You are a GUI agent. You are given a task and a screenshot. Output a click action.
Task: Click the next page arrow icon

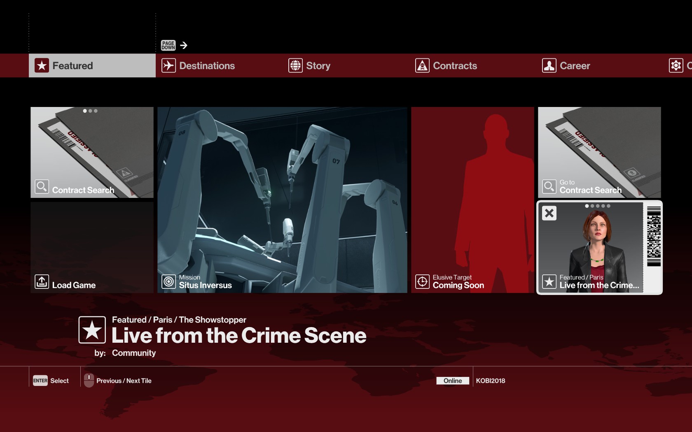184,45
